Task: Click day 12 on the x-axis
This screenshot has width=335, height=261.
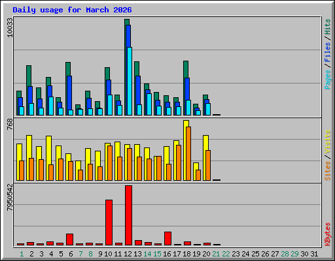Action: tap(128, 254)
